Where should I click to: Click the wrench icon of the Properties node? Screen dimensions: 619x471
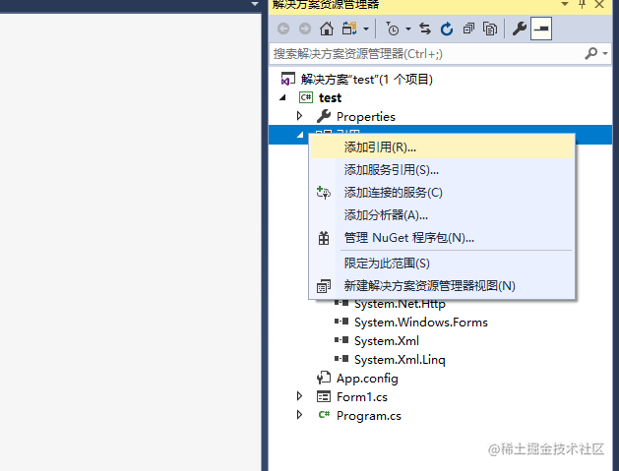tap(324, 116)
